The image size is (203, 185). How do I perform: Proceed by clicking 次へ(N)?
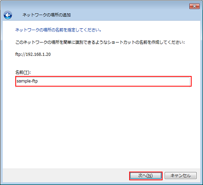pos(146,176)
